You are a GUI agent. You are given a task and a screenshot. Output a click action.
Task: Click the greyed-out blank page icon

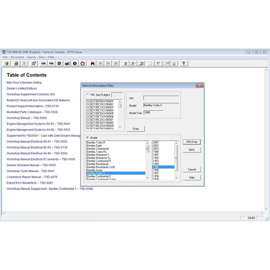(150, 64)
